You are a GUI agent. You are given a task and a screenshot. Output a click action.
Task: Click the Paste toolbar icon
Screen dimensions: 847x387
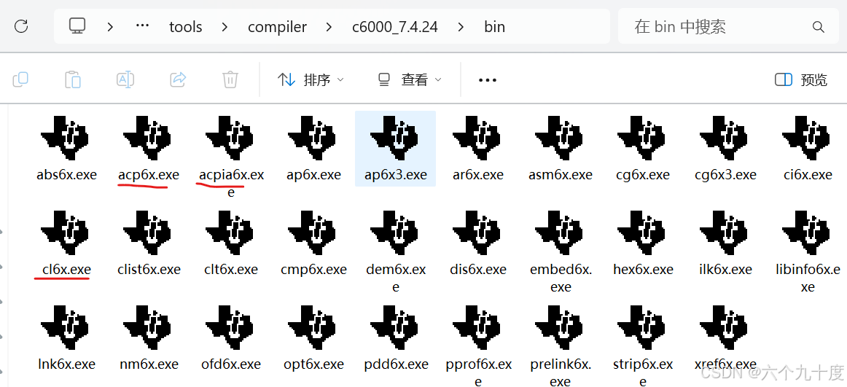(x=72, y=79)
